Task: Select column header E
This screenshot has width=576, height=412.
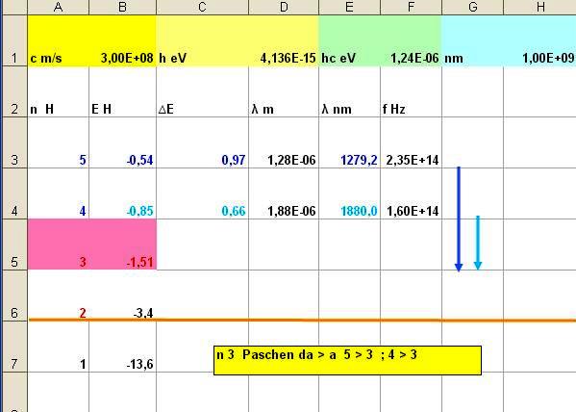Action: [x=350, y=7]
